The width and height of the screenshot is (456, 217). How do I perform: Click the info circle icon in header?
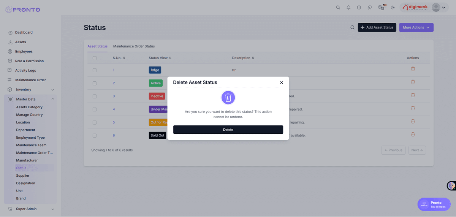(359, 8)
